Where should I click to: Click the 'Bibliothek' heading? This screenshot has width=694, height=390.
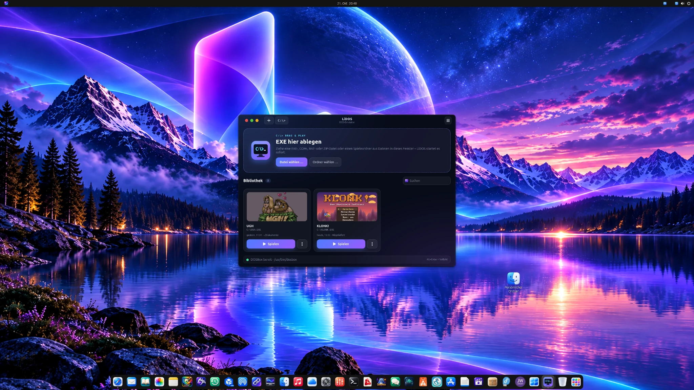[x=253, y=181]
